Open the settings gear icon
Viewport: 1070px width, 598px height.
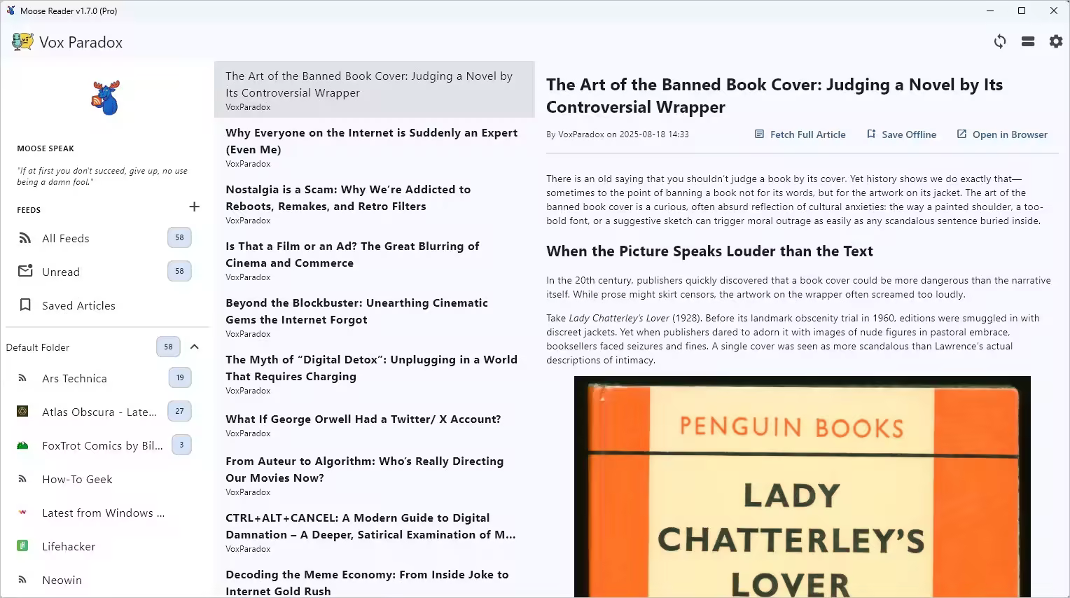1056,41
